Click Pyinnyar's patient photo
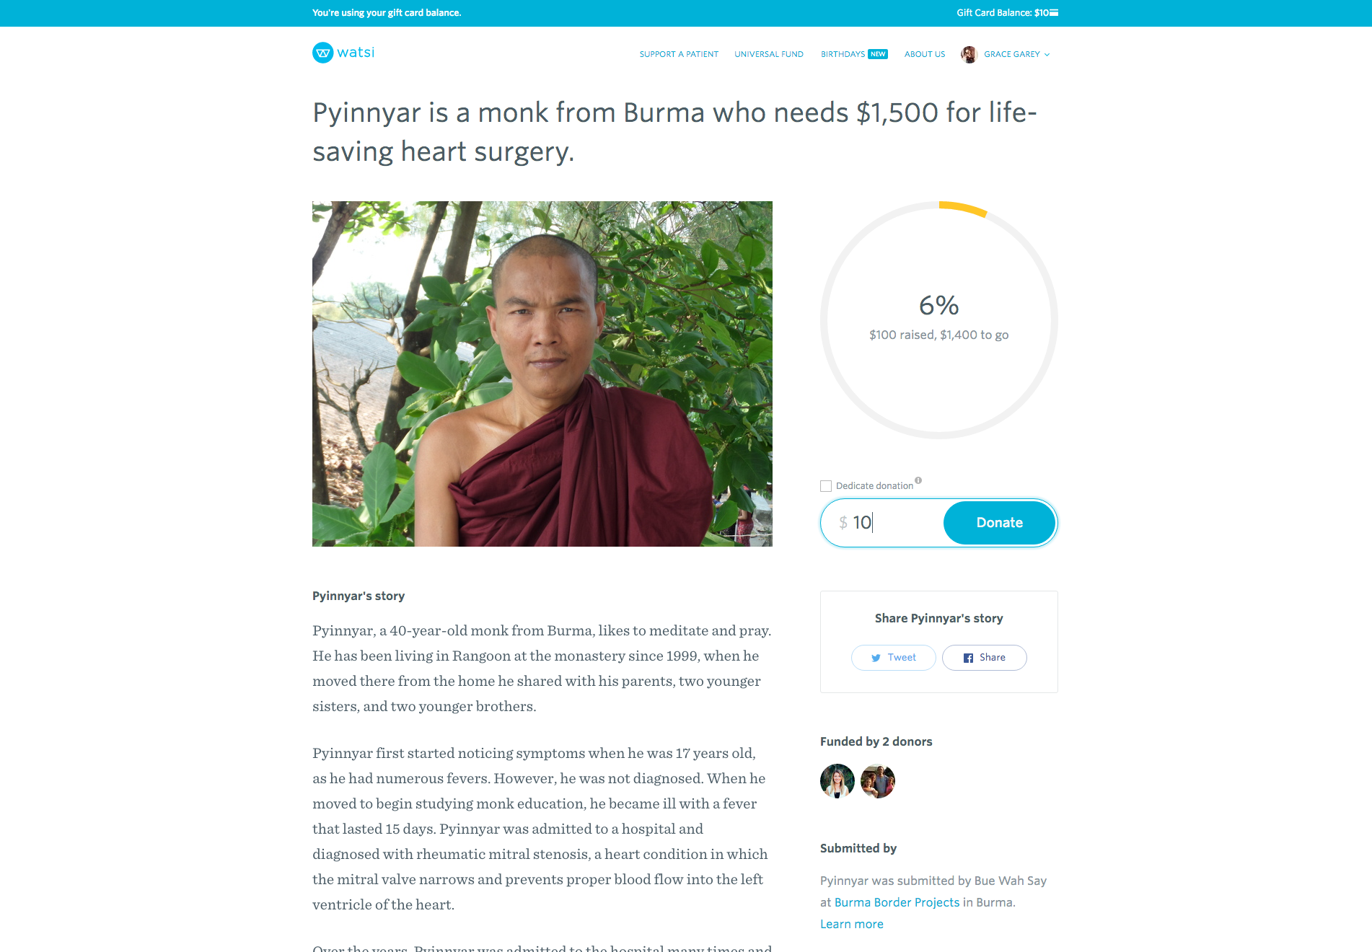This screenshot has width=1372, height=952. tap(542, 374)
